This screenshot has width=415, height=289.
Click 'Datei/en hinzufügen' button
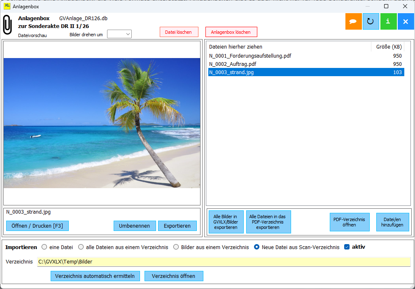point(393,222)
